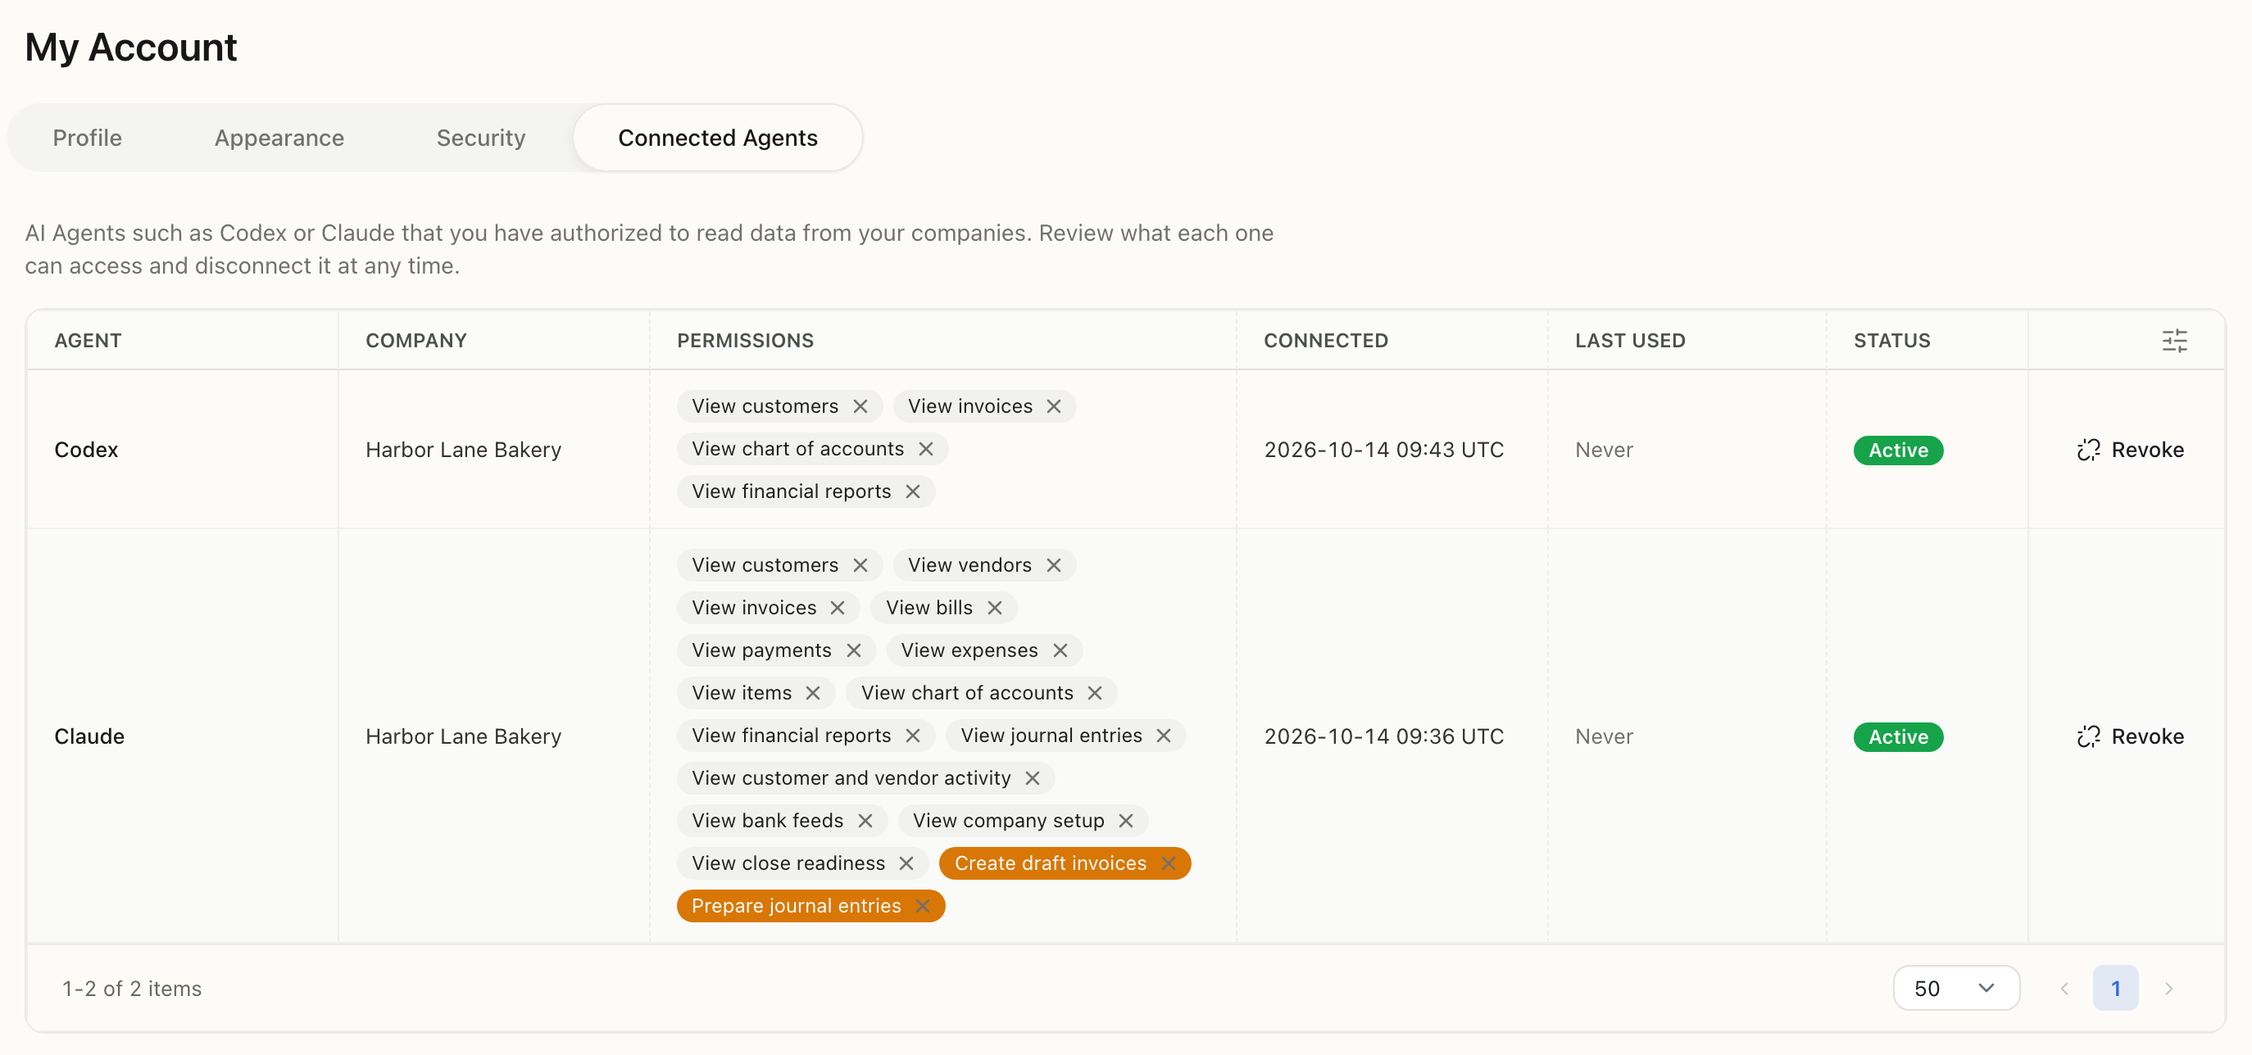Remove View customer and vendor activity permission
The width and height of the screenshot is (2252, 1055).
(x=1033, y=778)
